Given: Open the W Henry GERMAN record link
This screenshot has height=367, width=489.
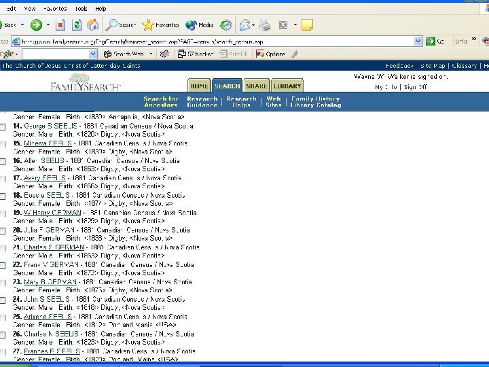Looking at the screenshot, I should point(52,213).
